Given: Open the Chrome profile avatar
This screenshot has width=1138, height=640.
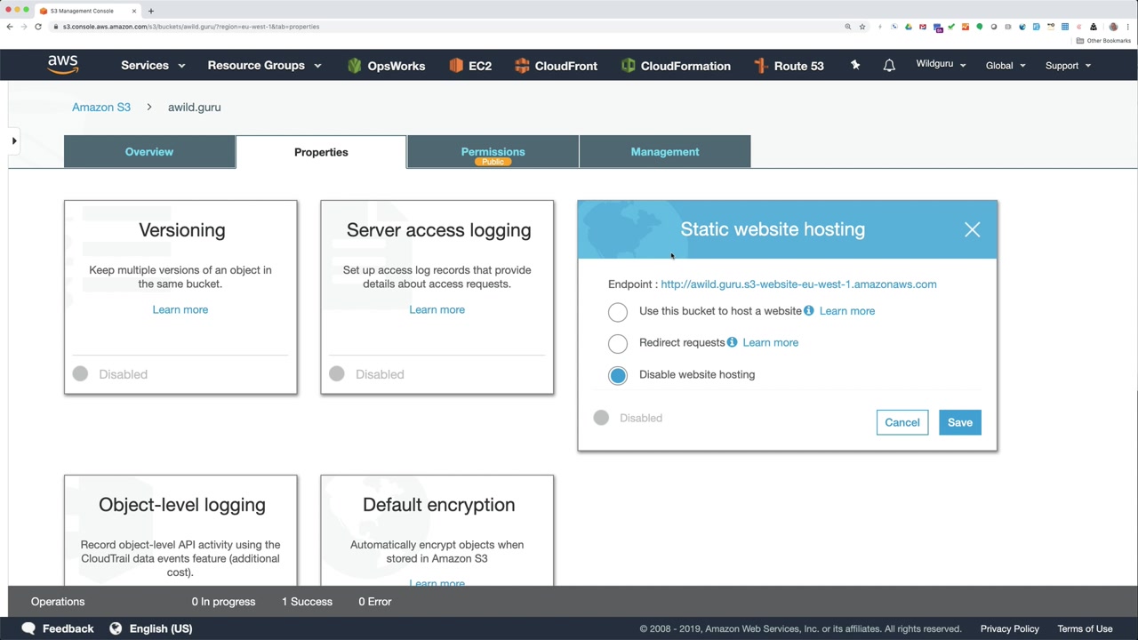Looking at the screenshot, I should click(1113, 27).
